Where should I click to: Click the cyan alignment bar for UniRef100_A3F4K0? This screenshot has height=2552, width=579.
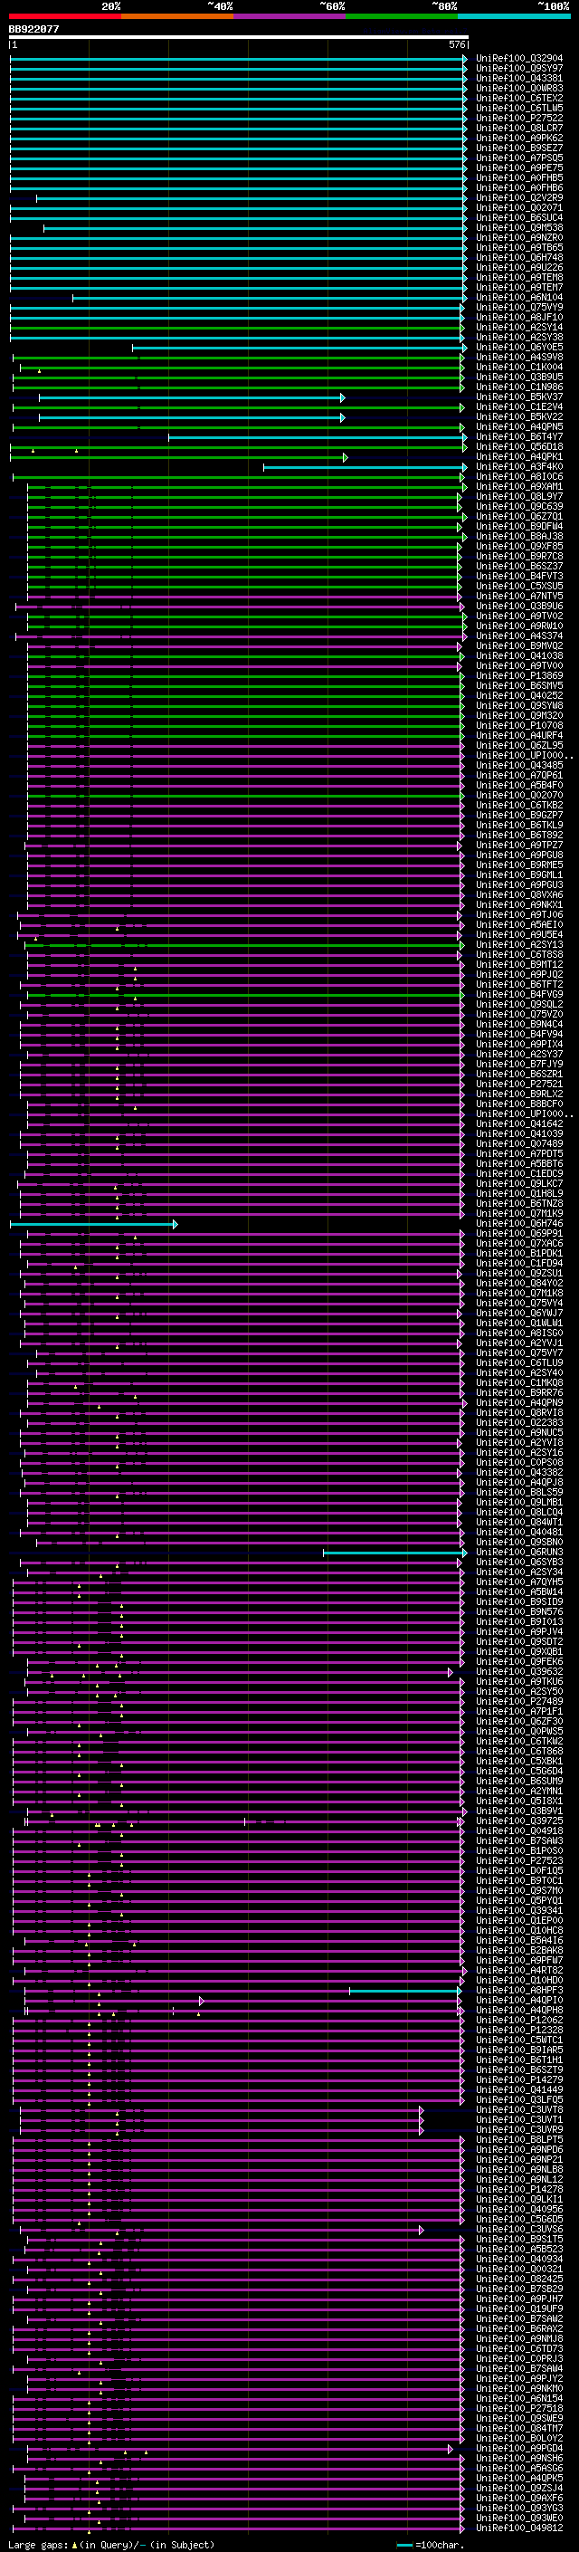pyautogui.click(x=365, y=466)
